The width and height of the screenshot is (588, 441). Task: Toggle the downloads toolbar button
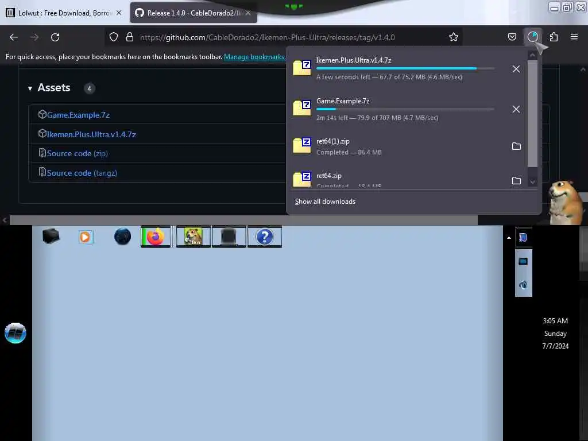532,37
